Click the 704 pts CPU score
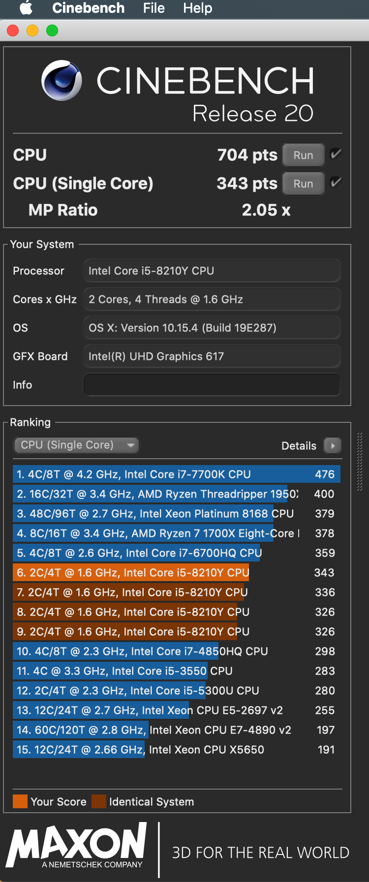This screenshot has height=882, width=369. [247, 155]
